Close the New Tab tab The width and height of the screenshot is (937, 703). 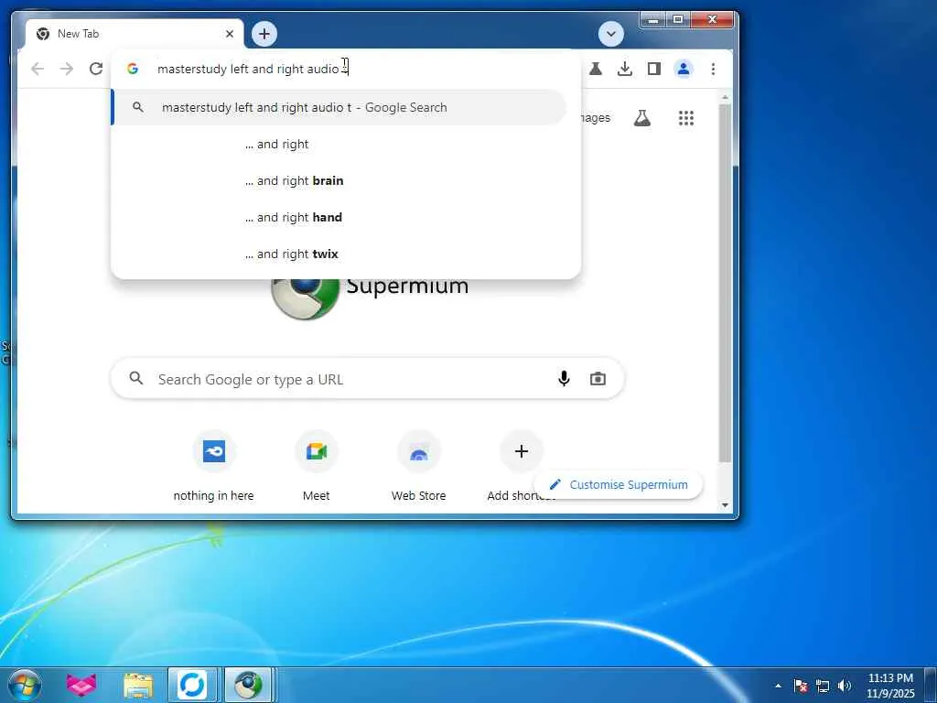[230, 34]
